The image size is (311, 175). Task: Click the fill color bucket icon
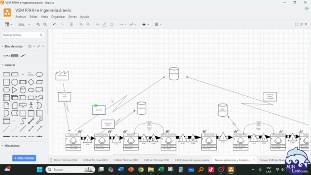(x=98, y=24)
